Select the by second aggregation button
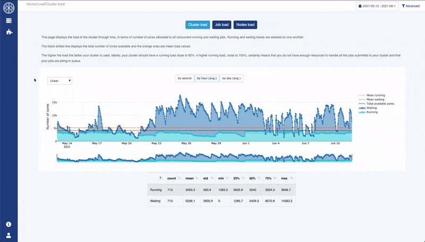The image size is (425, 242). tap(184, 78)
